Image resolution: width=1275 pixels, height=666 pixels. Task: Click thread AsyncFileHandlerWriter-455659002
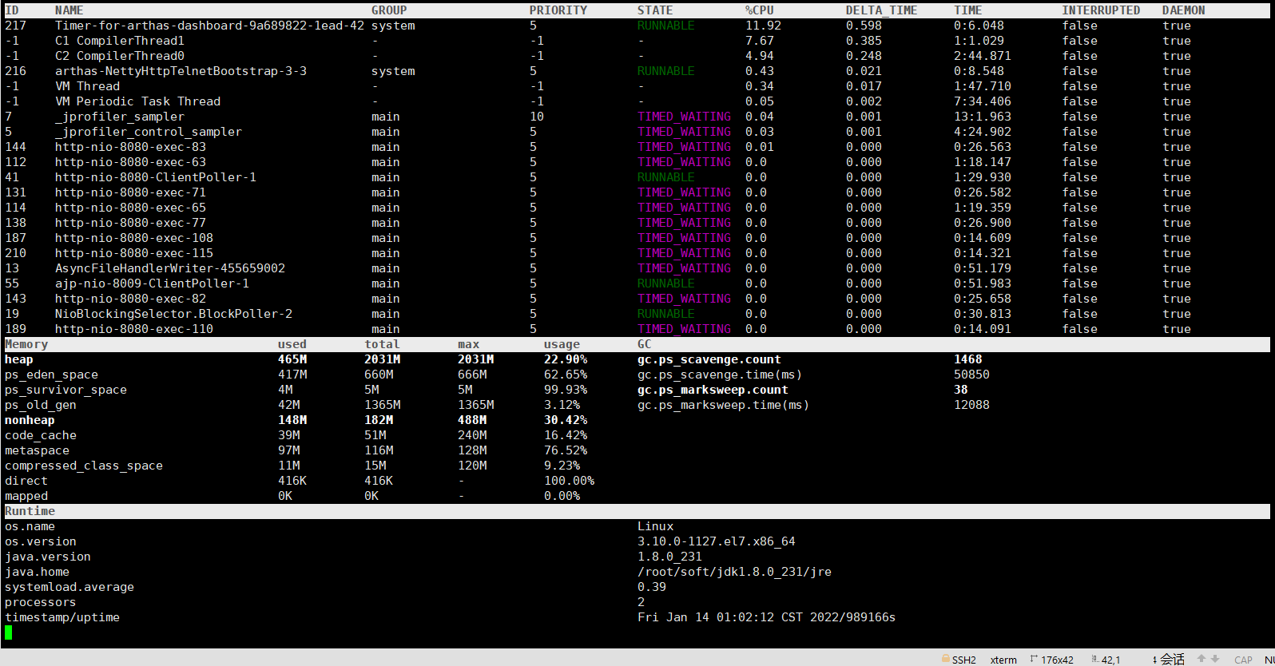170,268
